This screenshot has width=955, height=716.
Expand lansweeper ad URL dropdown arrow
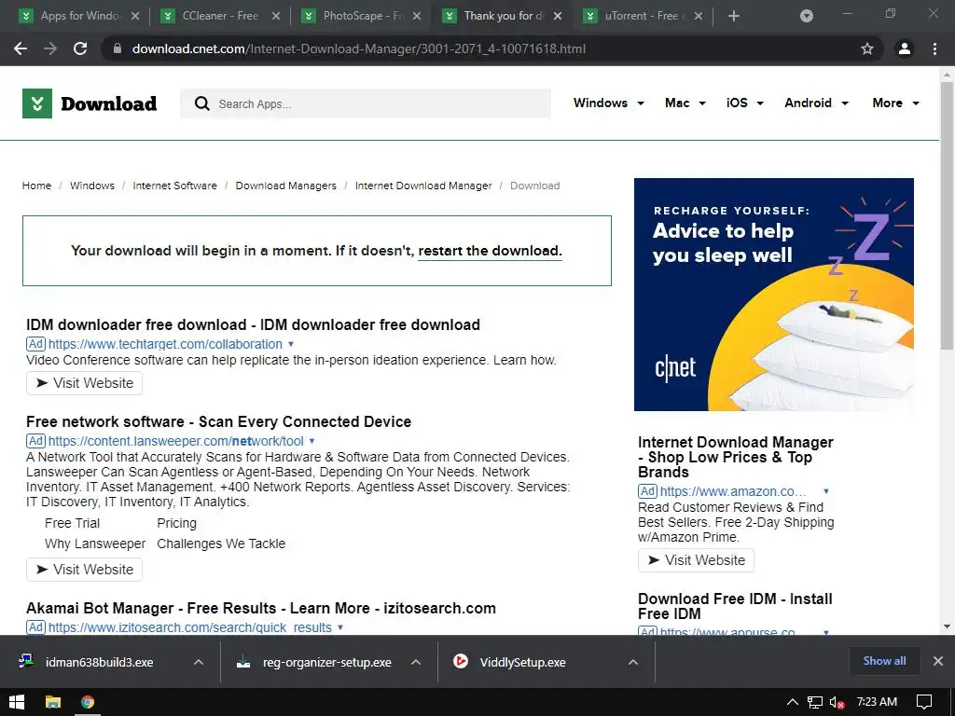(x=311, y=441)
